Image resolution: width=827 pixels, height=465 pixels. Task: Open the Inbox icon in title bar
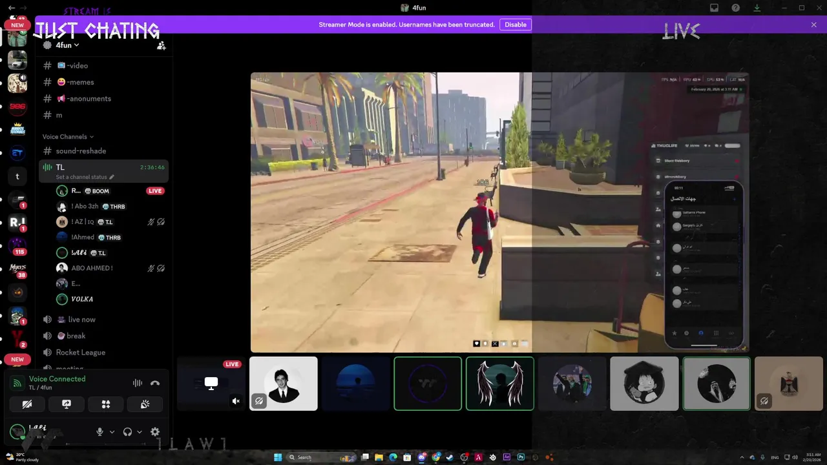(714, 8)
